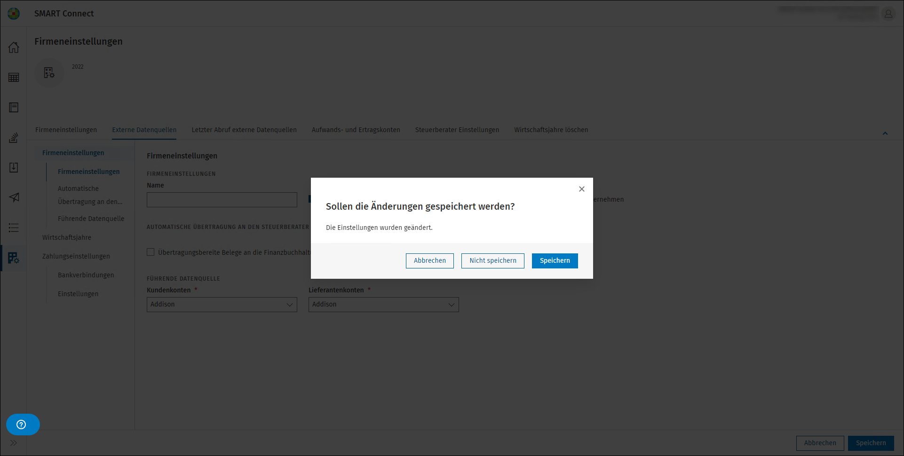Open Kundenkonten dropdown
Screen dimensions: 904x456
[x=222, y=305]
